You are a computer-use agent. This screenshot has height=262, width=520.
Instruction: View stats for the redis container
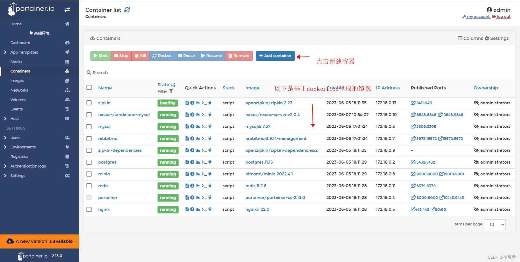click(197, 186)
